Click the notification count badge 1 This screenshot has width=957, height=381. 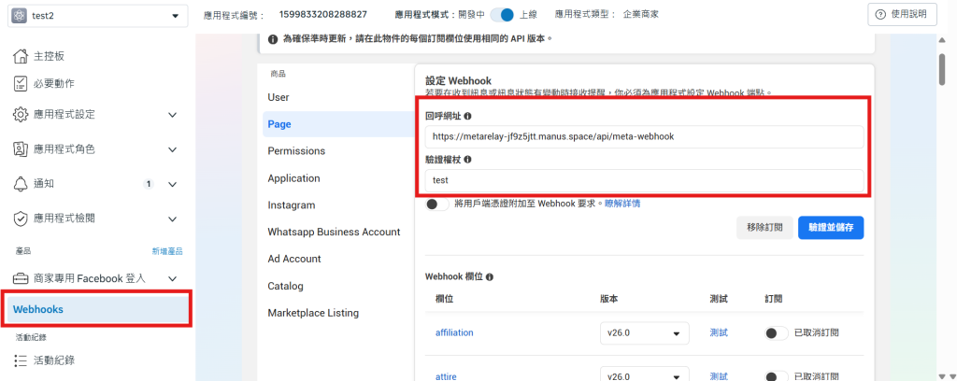pyautogui.click(x=149, y=183)
